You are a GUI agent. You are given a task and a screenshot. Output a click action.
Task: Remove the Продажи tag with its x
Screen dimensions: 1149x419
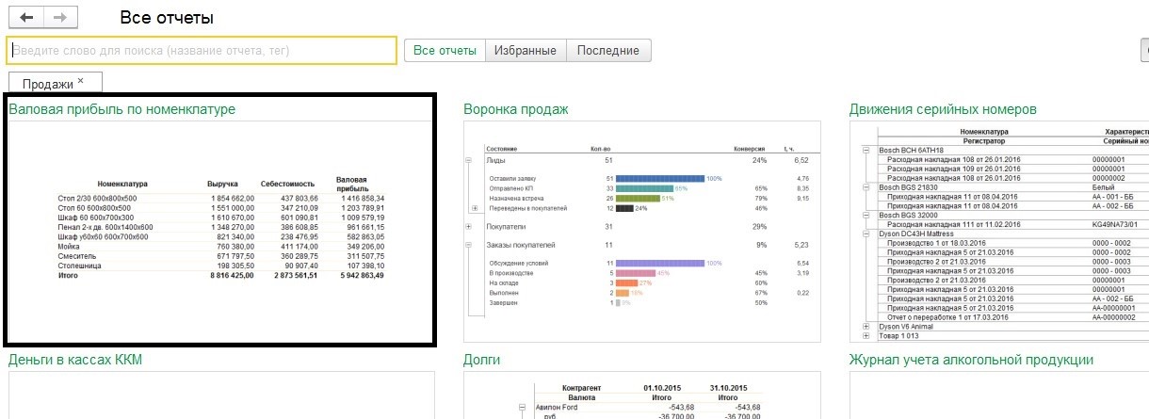[x=81, y=81]
